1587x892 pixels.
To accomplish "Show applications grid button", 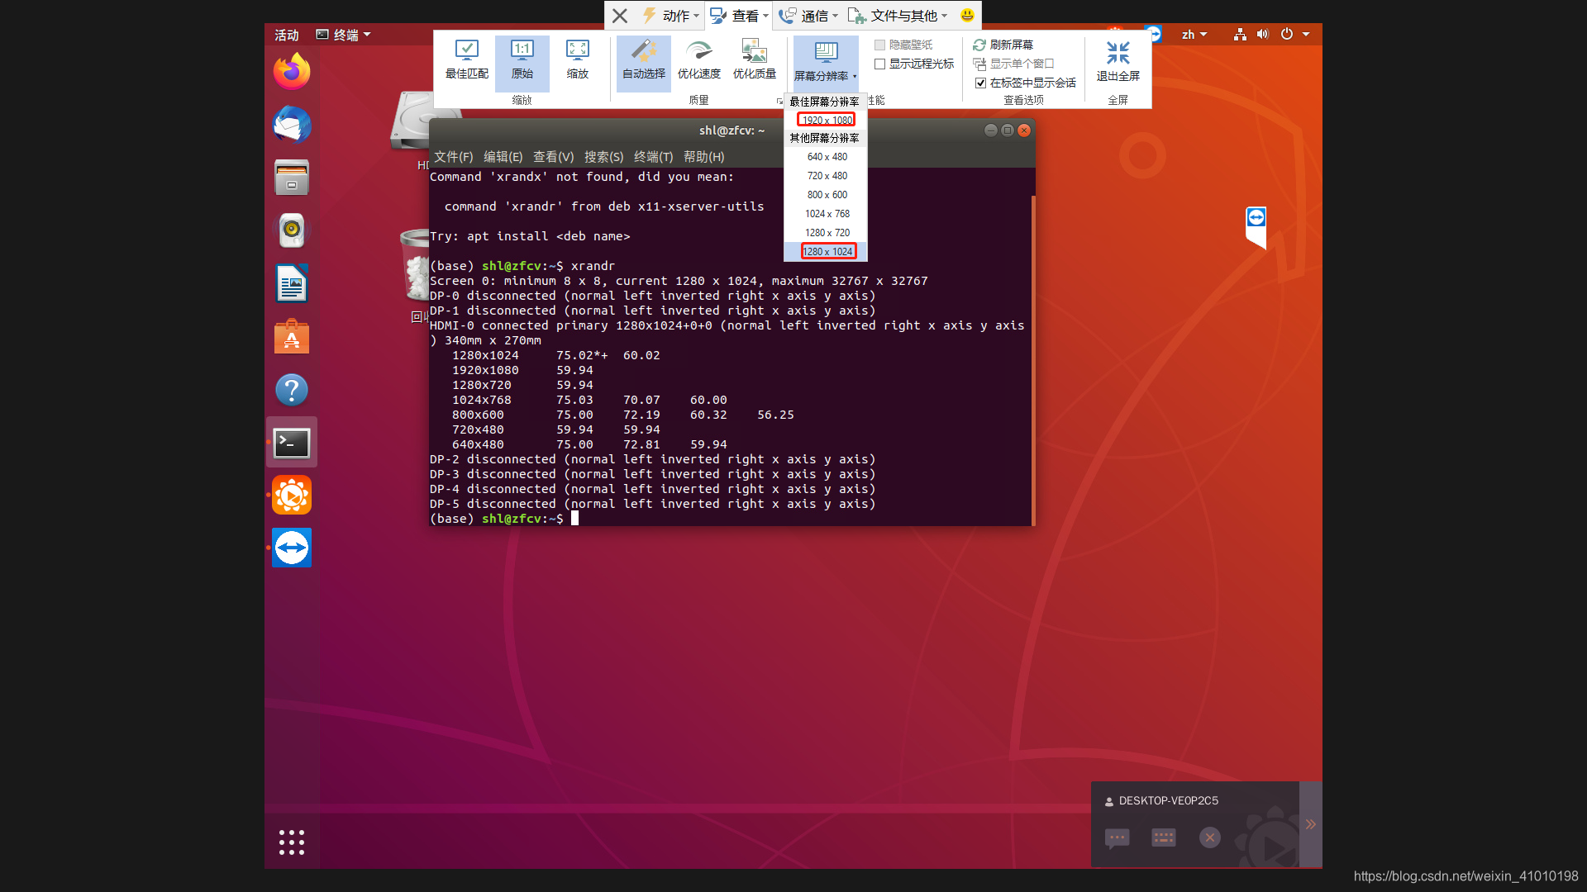I will coord(292,842).
